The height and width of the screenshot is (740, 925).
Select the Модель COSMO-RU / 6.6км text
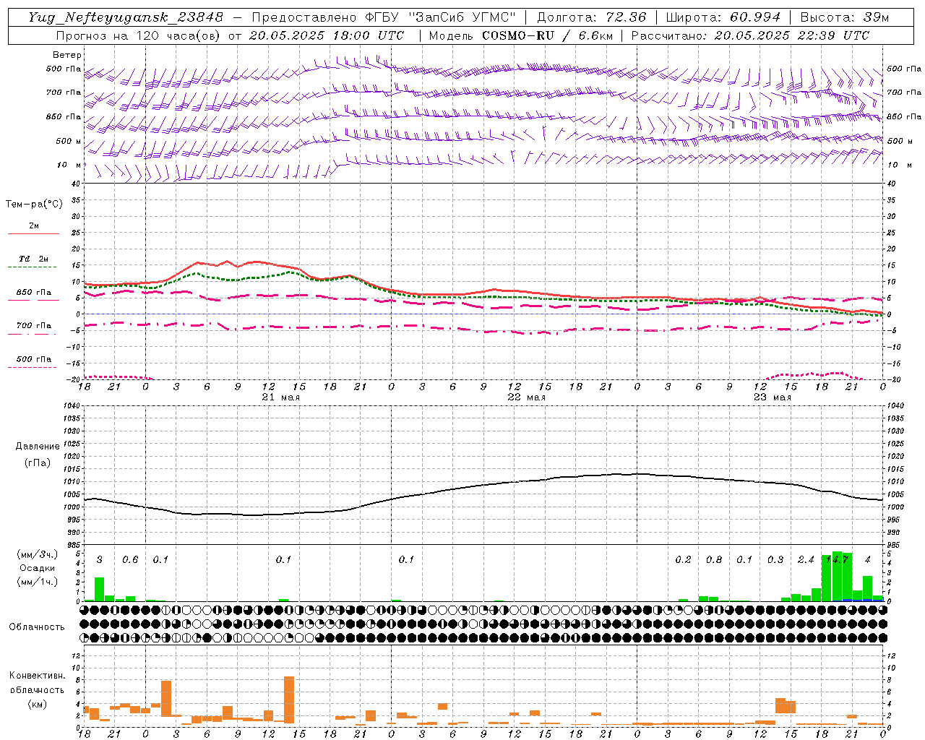pyautogui.click(x=520, y=35)
